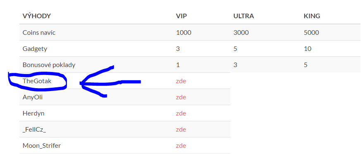Open the 'zde' link for Moon_Strifer

click(181, 146)
